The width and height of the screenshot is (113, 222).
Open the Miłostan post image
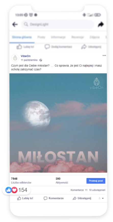tap(58, 123)
